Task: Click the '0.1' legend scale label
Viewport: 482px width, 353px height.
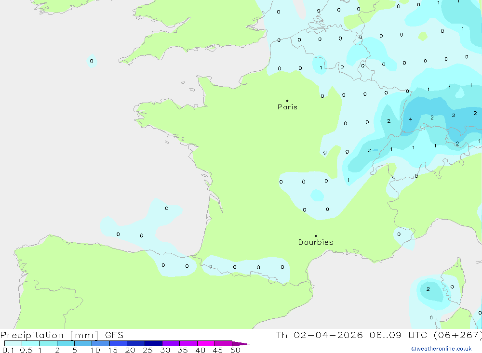Action: tap(8, 350)
